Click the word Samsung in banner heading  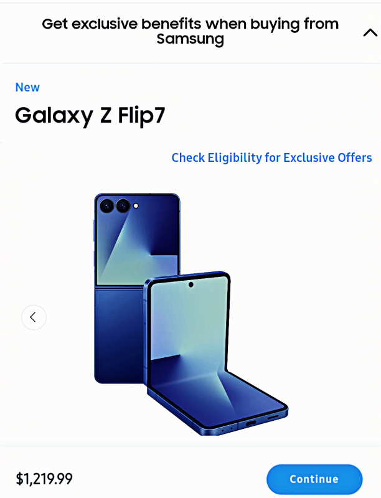point(190,39)
